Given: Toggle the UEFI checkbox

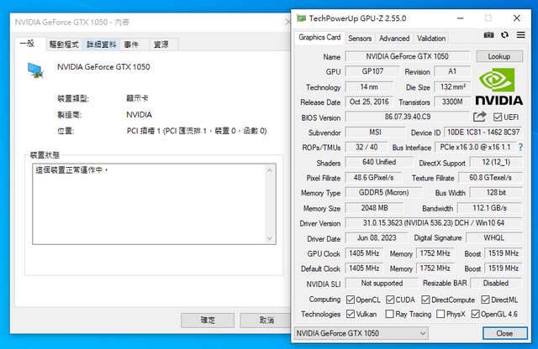Looking at the screenshot, I should [497, 117].
